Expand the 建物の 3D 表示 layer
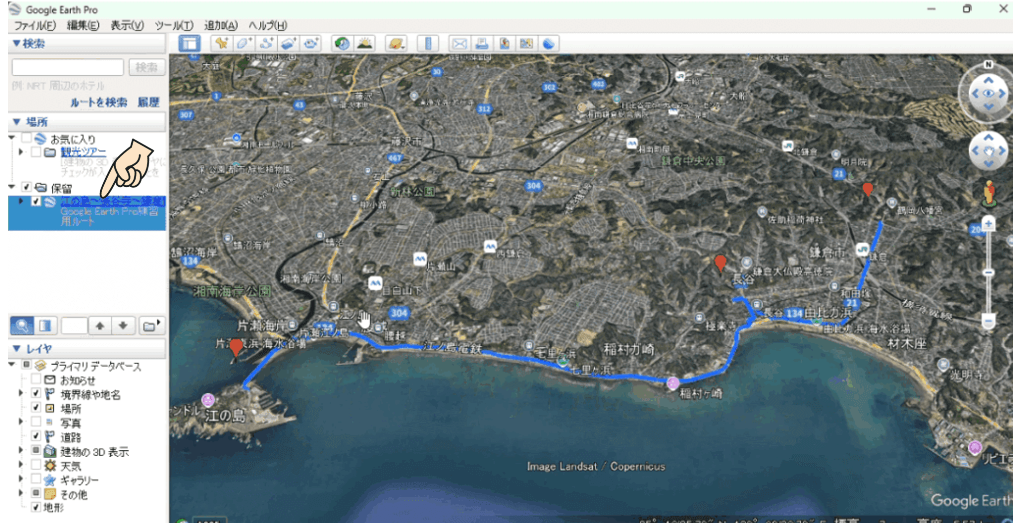This screenshot has width=1013, height=523. 21,451
